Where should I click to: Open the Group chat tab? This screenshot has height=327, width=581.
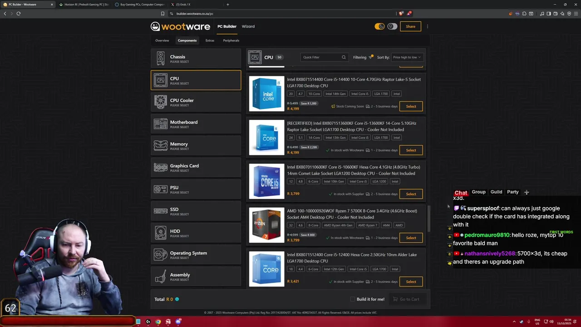478,192
